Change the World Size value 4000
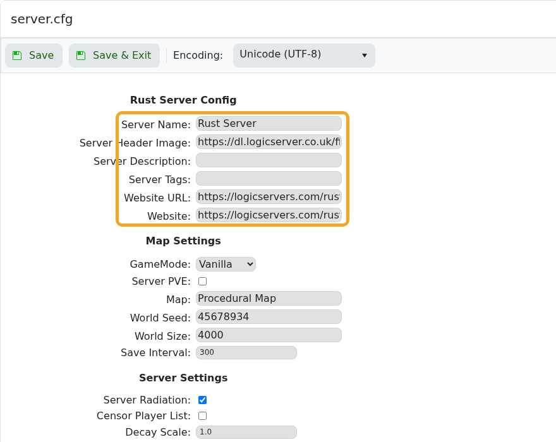The width and height of the screenshot is (556, 442). point(269,335)
